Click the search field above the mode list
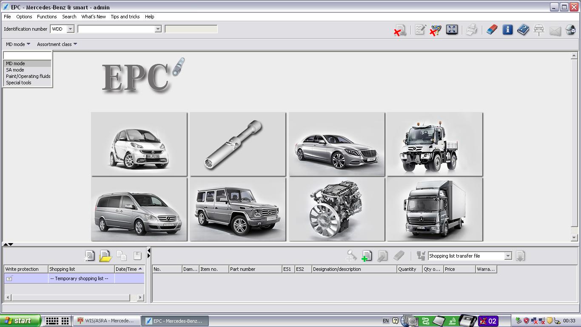 pos(27,56)
